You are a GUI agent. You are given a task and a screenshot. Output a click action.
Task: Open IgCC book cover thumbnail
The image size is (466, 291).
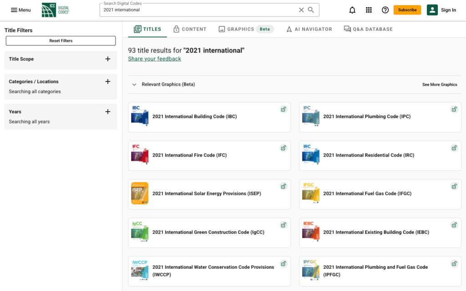(x=140, y=232)
